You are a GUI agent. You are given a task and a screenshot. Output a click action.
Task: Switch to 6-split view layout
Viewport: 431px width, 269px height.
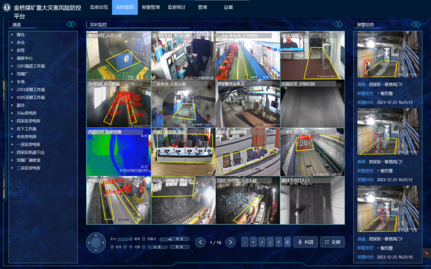(x=262, y=242)
